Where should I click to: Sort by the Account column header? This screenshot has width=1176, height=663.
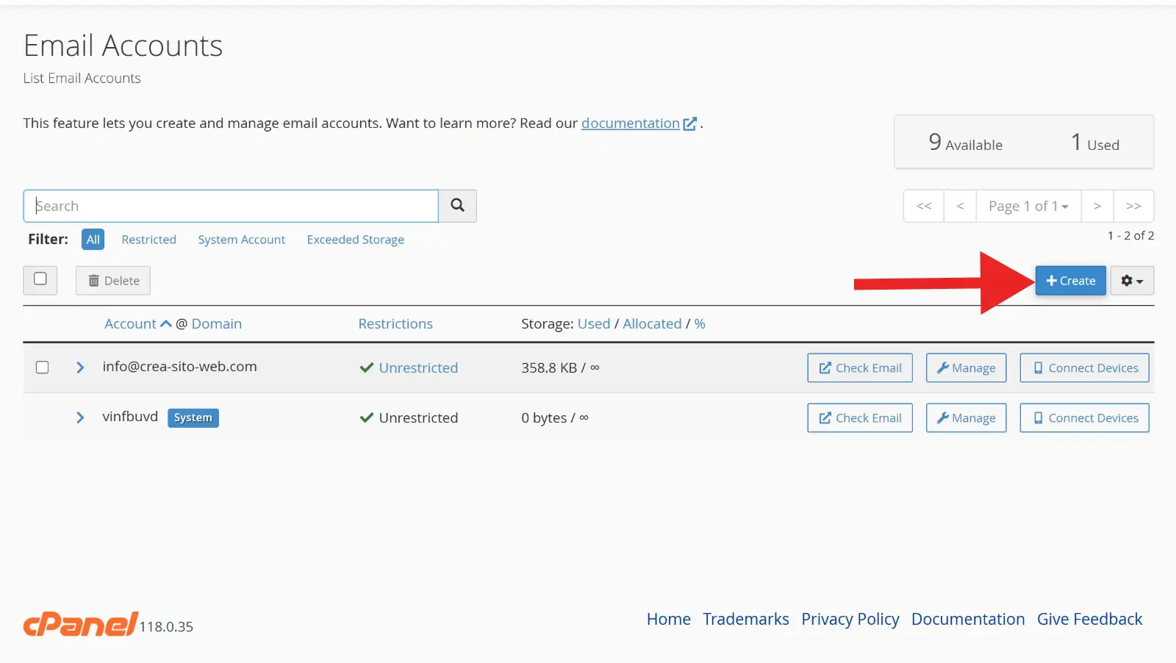[131, 324]
